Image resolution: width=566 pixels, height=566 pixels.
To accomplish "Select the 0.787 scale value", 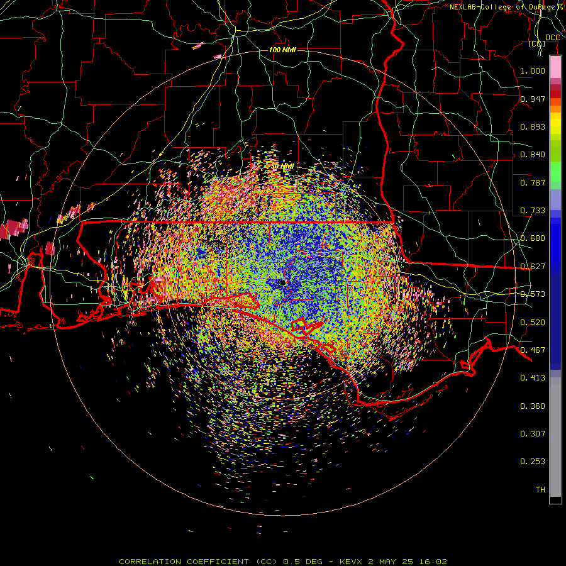I will pos(533,182).
